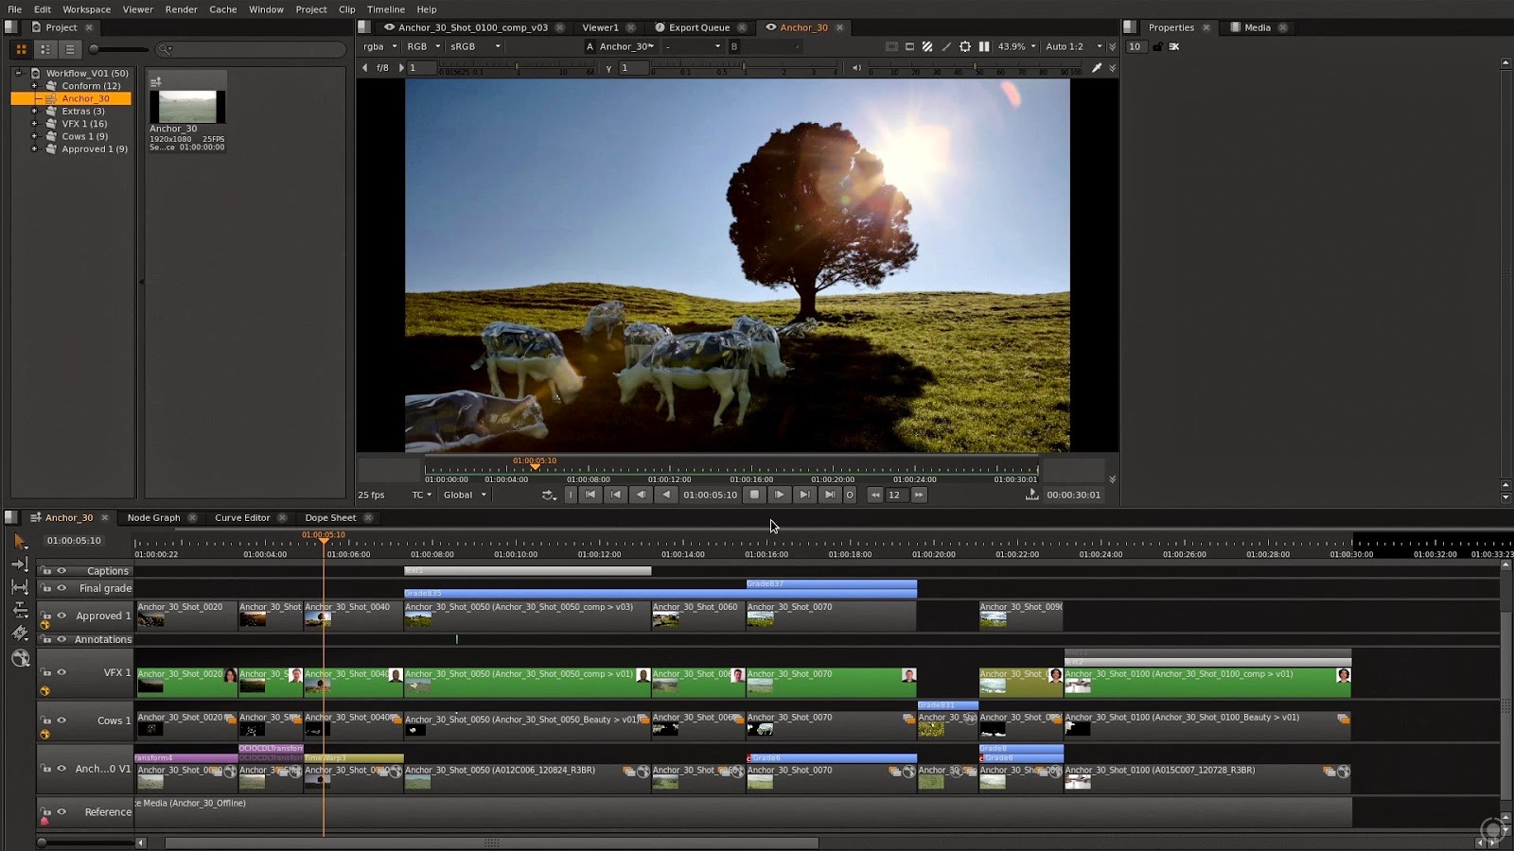Jump to first frame in viewer
This screenshot has height=851, width=1514.
point(590,495)
